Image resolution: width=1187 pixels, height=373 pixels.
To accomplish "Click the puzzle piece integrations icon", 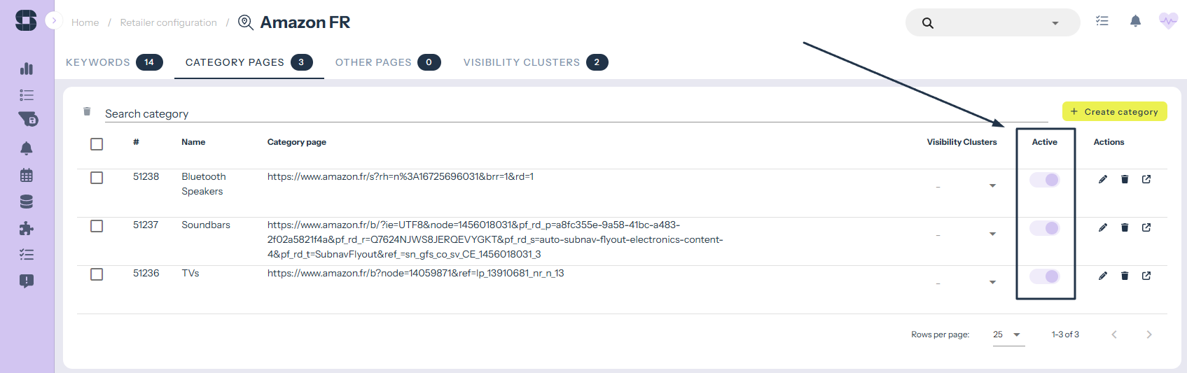I will pos(27,229).
